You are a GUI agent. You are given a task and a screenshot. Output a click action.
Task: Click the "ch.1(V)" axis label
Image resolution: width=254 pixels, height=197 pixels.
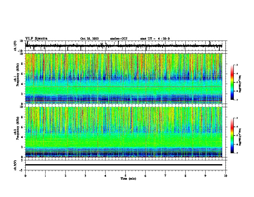click(15, 46)
